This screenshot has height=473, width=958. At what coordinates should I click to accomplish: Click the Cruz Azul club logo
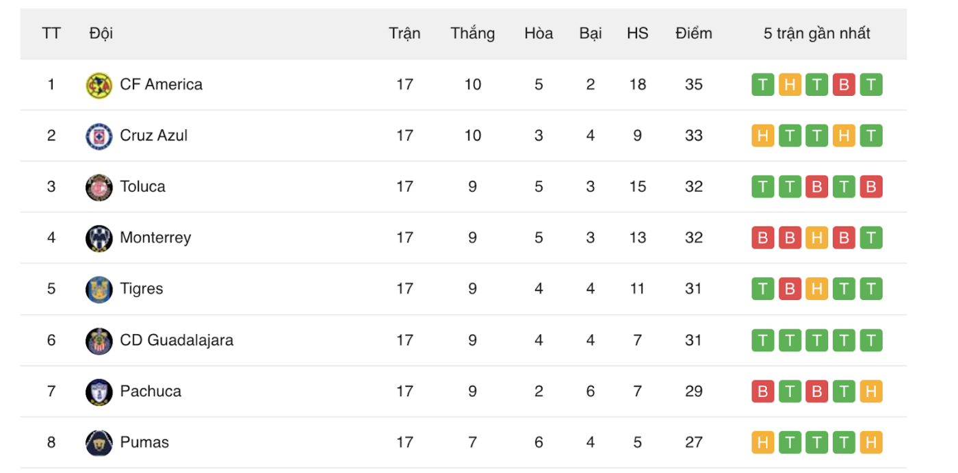click(x=99, y=136)
